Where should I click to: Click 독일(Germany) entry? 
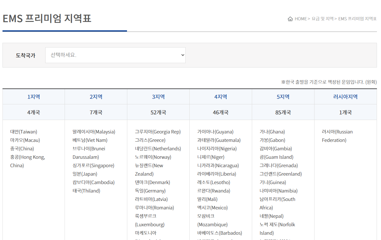click(x=150, y=191)
